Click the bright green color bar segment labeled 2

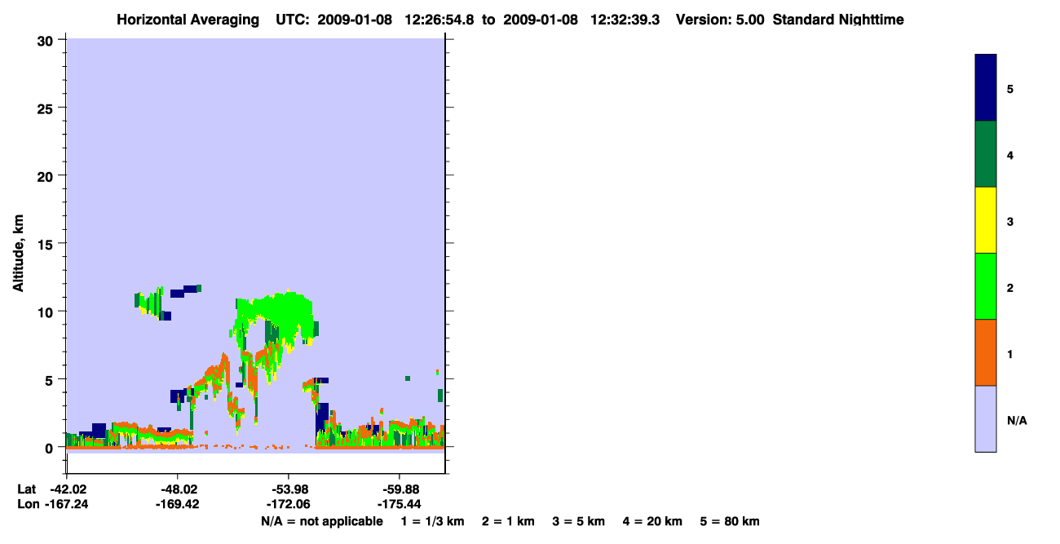pos(986,286)
